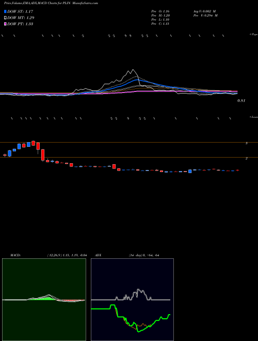The width and height of the screenshot is (258, 341).
Task: Click the 'Pre V: 0.294 M' value
Action: (x=205, y=16)
